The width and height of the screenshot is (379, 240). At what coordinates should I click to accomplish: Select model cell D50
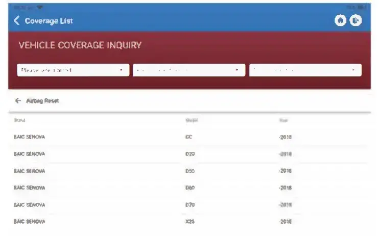(190, 171)
